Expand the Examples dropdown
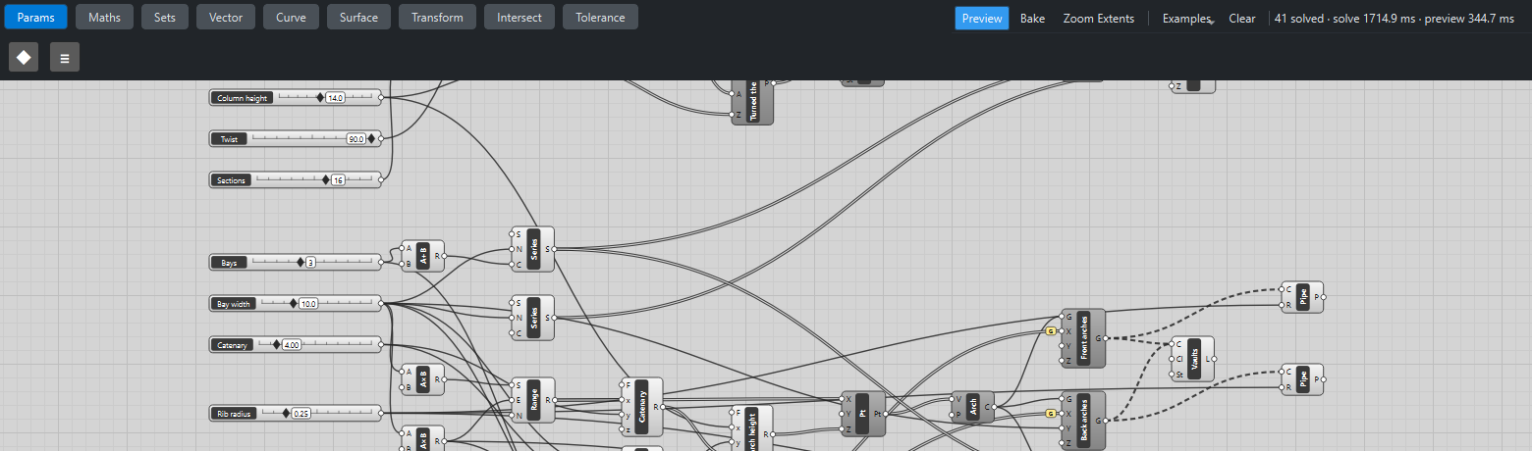The image size is (1532, 451). point(1188,19)
